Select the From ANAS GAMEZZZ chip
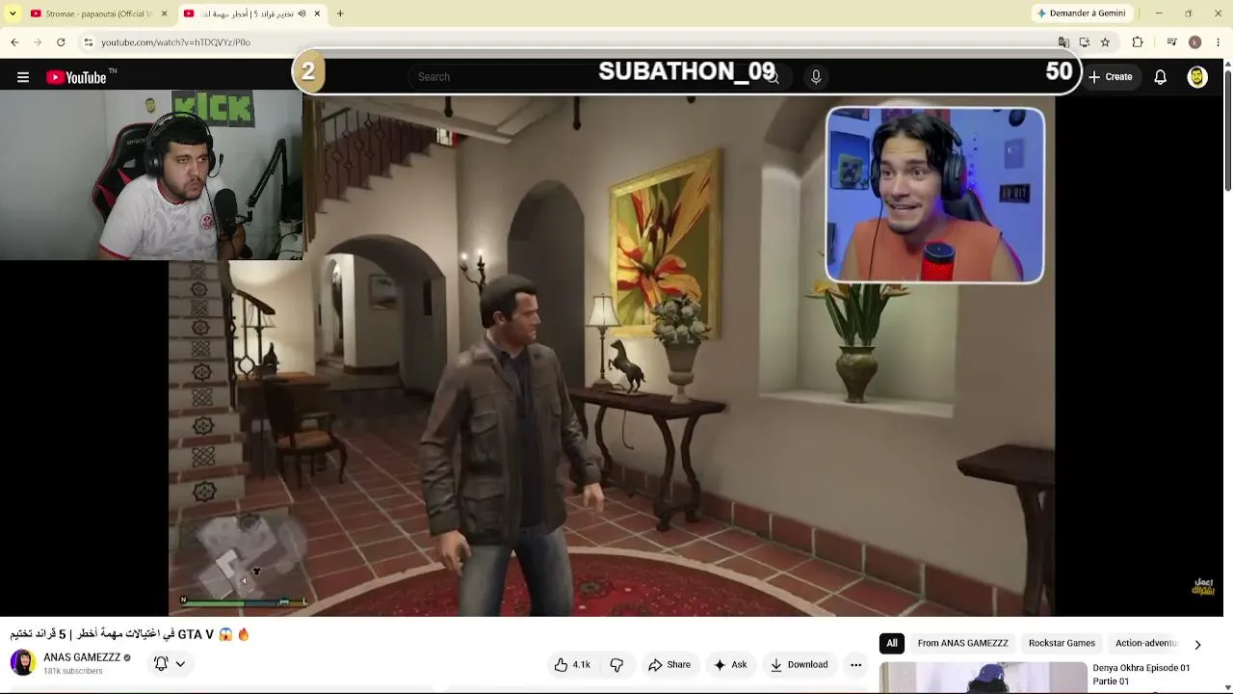This screenshot has height=694, width=1233. pos(962,643)
